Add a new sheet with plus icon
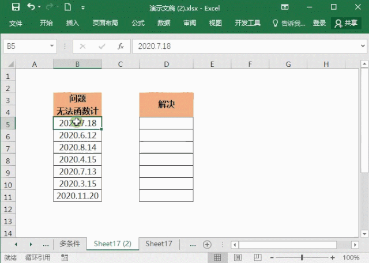The width and height of the screenshot is (369, 263). point(207,245)
